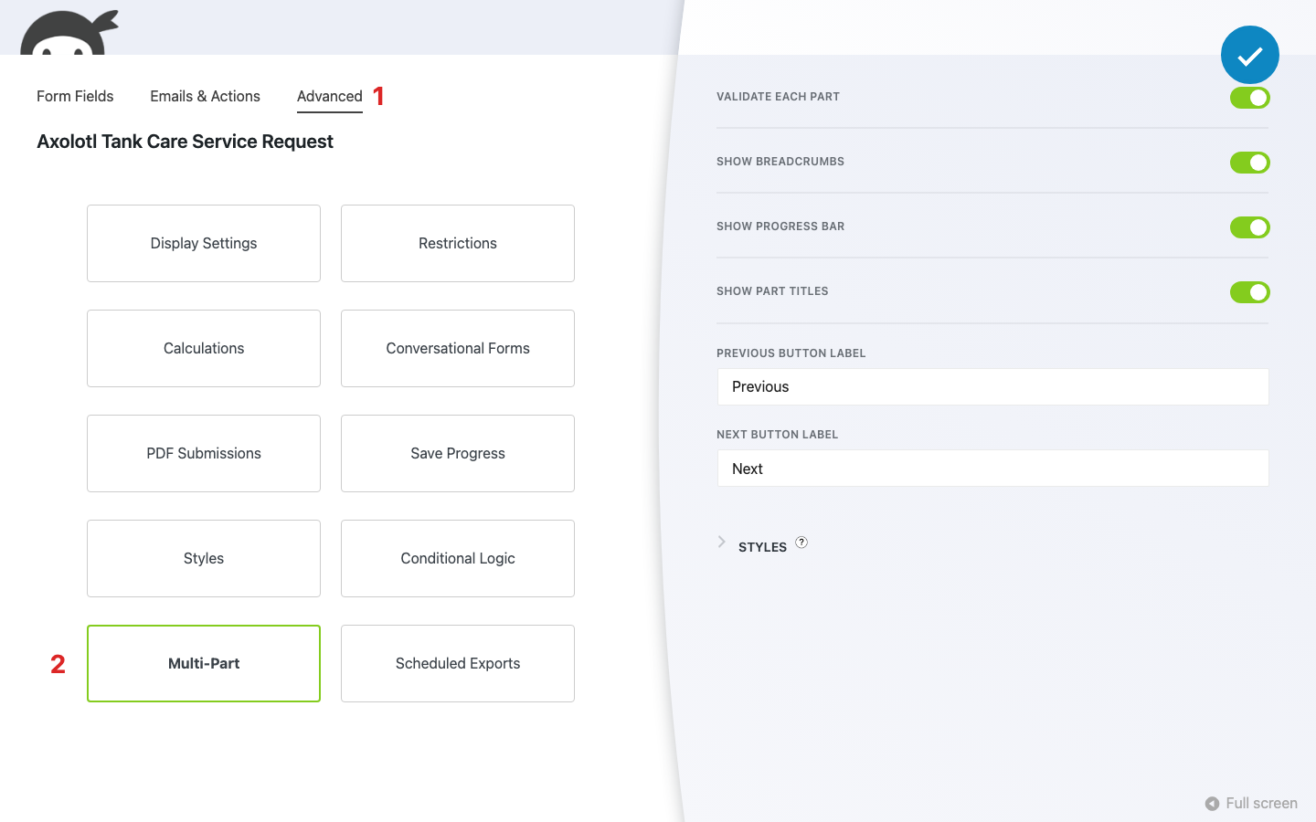
Task: Open Save Progress settings
Action: pos(458,454)
